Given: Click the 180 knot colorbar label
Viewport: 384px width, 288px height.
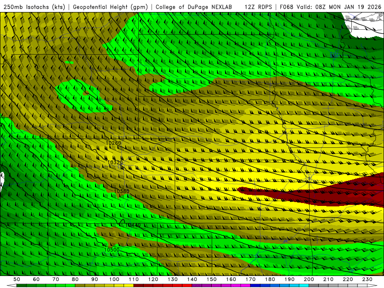Looking at the screenshot, I should tap(270, 279).
